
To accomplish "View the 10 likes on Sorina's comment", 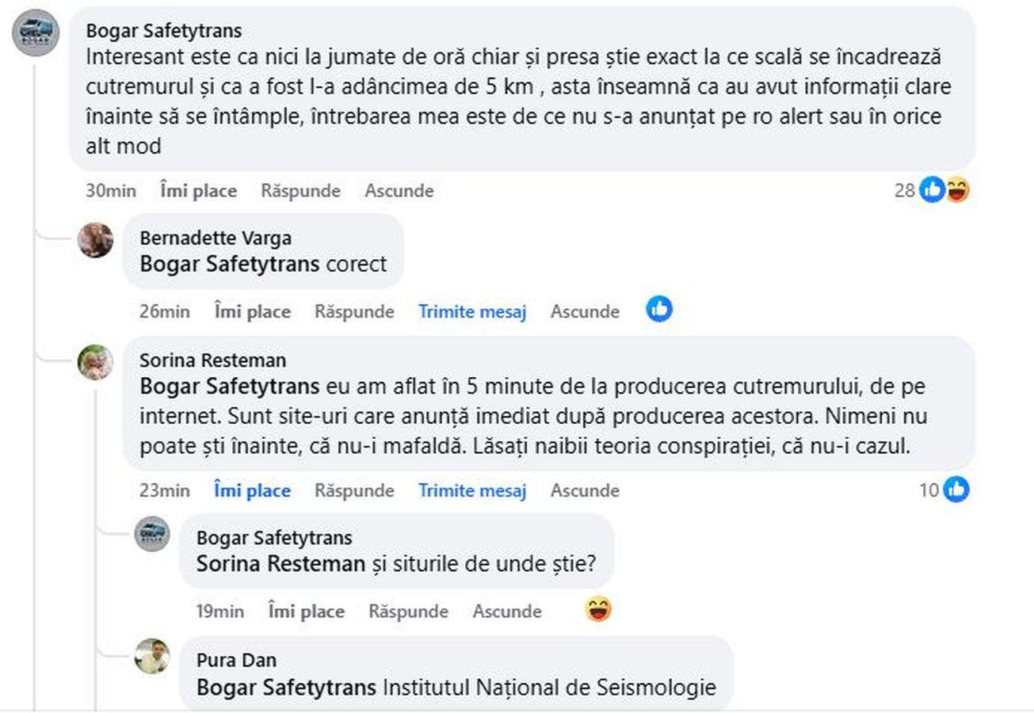I will [x=944, y=490].
